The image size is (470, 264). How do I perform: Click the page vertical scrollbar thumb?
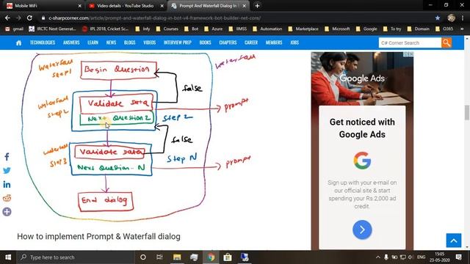pos(467,112)
